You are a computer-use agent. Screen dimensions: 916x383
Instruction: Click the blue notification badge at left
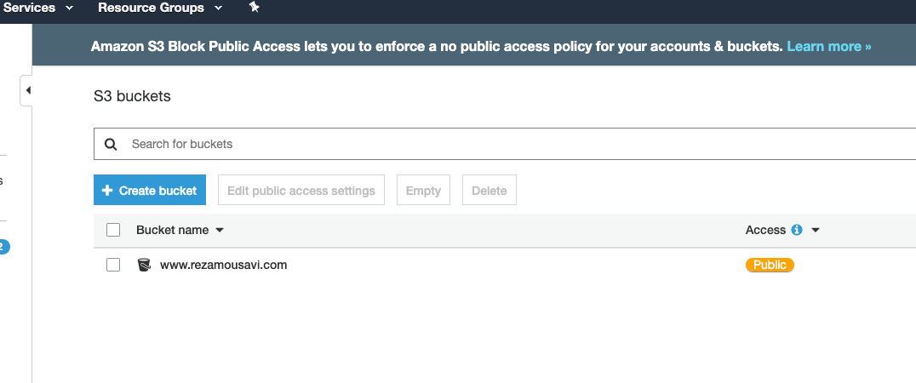[3, 247]
